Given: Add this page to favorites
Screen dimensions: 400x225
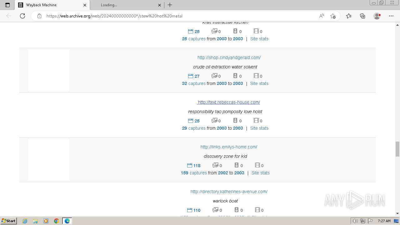Looking at the screenshot, I should pyautogui.click(x=333, y=16).
